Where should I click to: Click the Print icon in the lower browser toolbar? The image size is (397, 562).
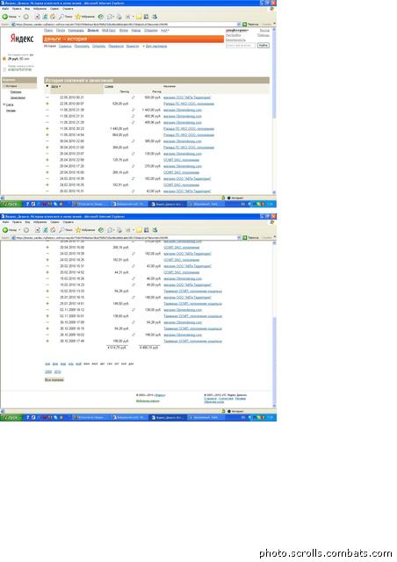coord(119,230)
